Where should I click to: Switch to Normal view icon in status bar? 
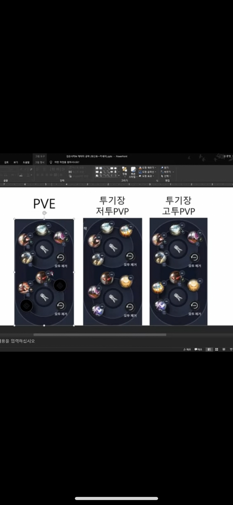[x=209, y=349]
